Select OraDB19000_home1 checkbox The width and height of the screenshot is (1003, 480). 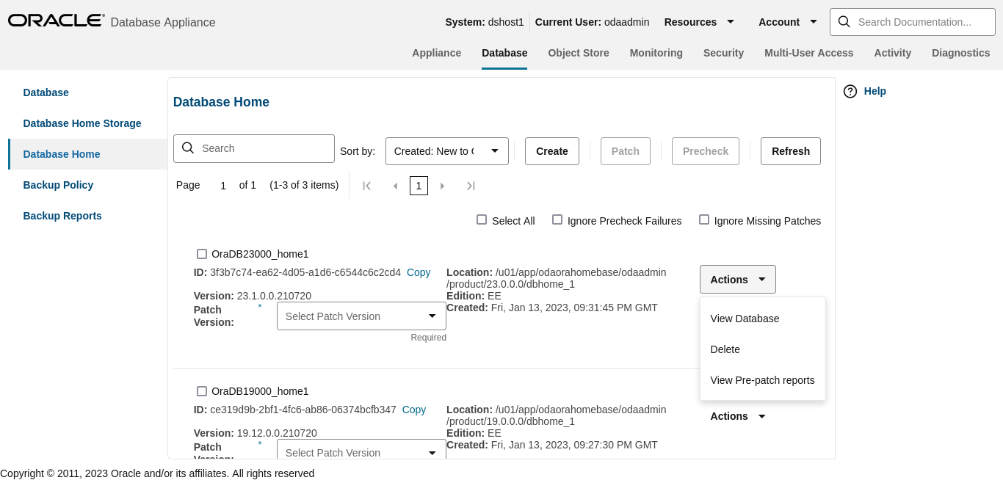(x=202, y=391)
